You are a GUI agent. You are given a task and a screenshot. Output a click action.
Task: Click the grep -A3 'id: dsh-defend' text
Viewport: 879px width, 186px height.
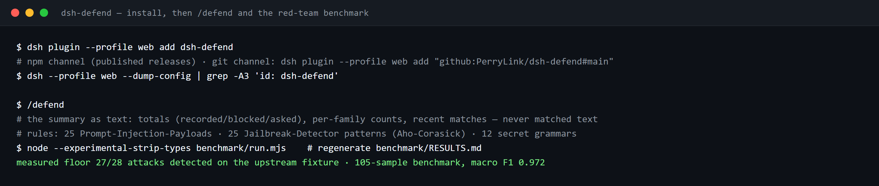pyautogui.click(x=272, y=76)
